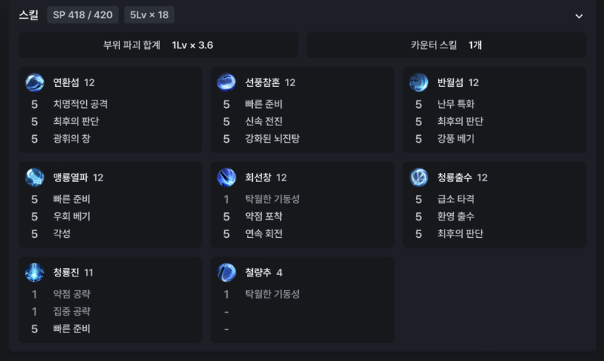Select the 약점 포착 tripod under 회선창
The width and height of the screenshot is (604, 361).
click(x=263, y=217)
